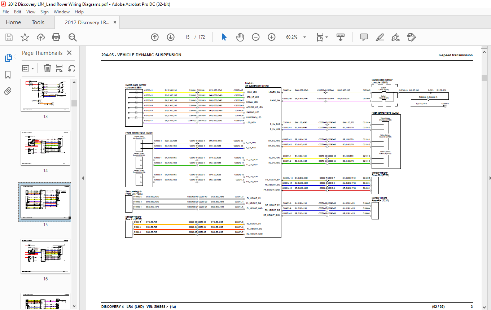Delete selected pages with the trash icon
Screen dimensions: 491x310
tap(47, 68)
